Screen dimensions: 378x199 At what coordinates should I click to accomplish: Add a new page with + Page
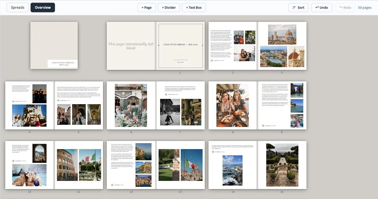coord(146,7)
